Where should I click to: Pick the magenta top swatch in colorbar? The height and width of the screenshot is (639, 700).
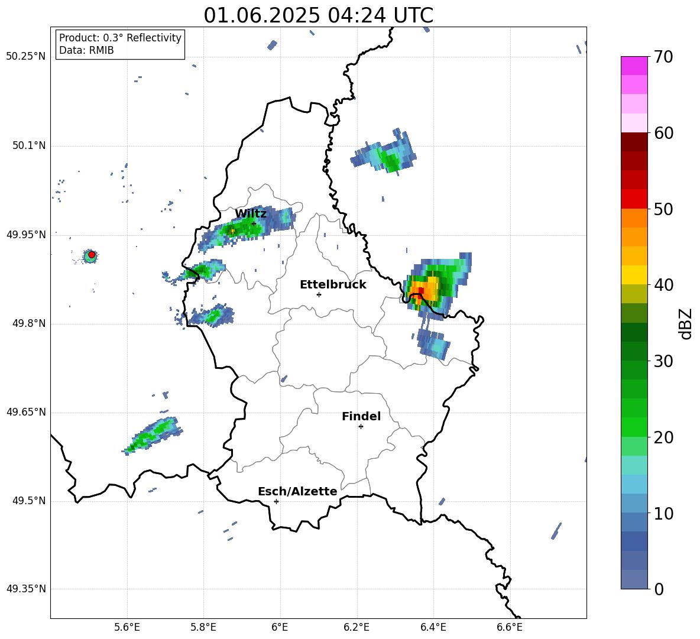click(634, 66)
